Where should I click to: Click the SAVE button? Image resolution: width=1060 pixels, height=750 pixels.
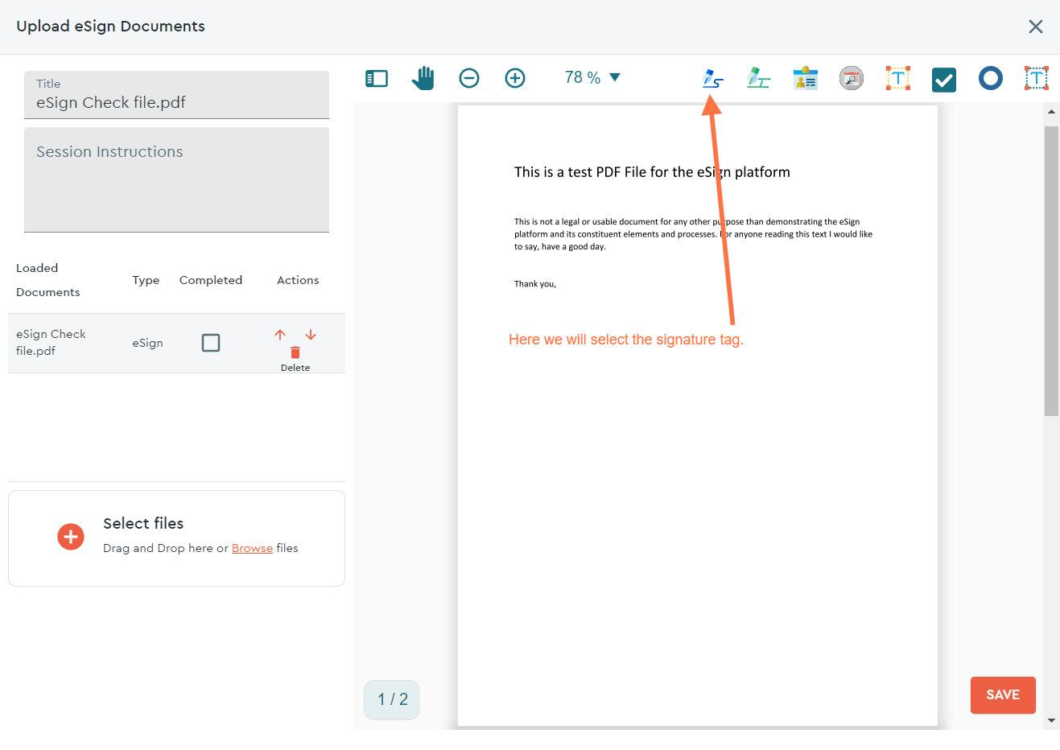click(x=1003, y=695)
